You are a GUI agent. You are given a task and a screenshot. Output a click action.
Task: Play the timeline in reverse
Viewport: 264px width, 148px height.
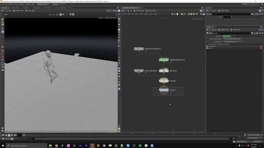point(6,135)
